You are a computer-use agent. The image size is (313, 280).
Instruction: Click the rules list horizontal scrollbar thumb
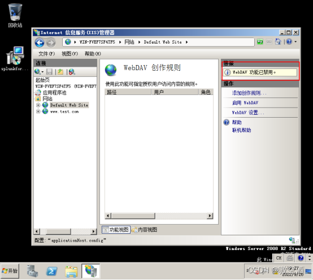pos(133,216)
